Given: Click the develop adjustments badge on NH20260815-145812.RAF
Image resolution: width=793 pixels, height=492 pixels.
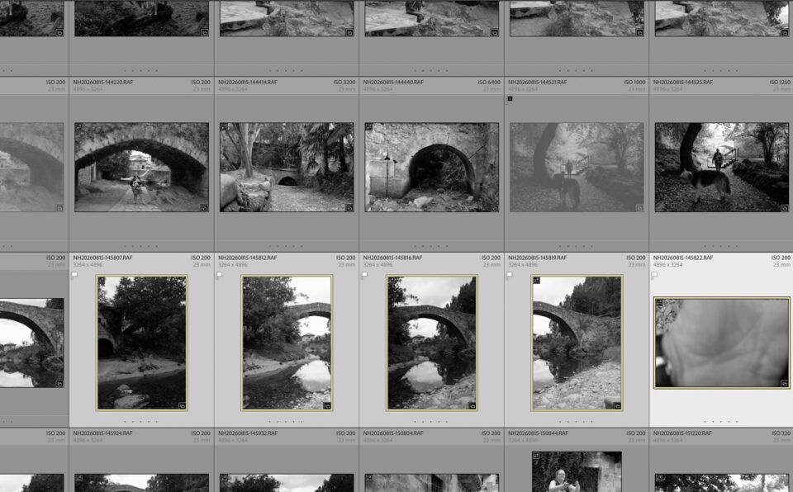Looking at the screenshot, I should (x=246, y=280).
